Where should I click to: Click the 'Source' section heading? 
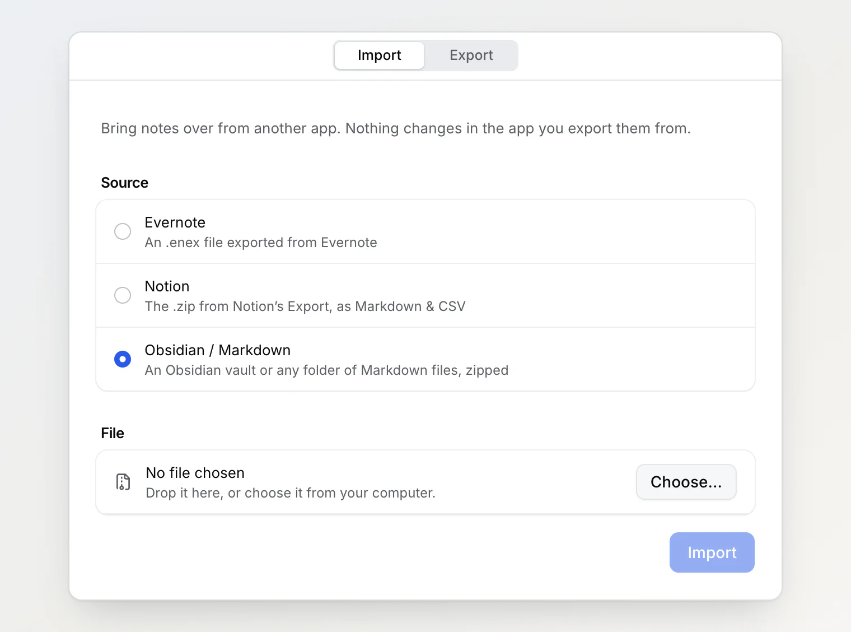tap(125, 183)
